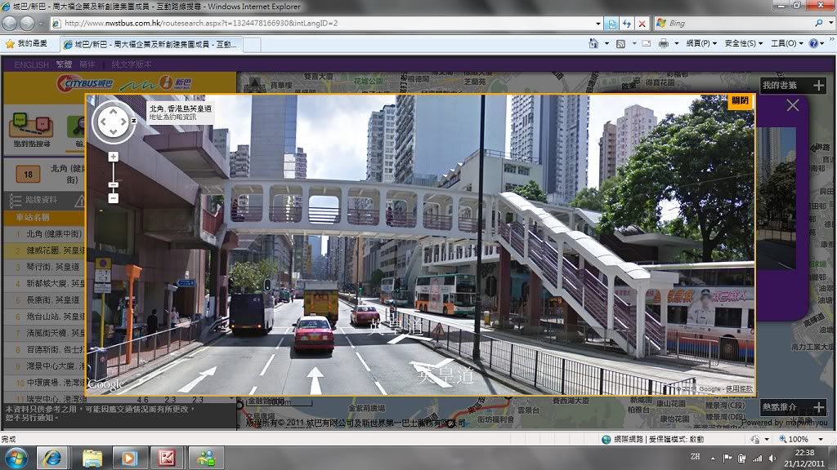This screenshot has width=837, height=470.
Task: Go forward with the browser Forward arrow
Action: click(x=27, y=23)
